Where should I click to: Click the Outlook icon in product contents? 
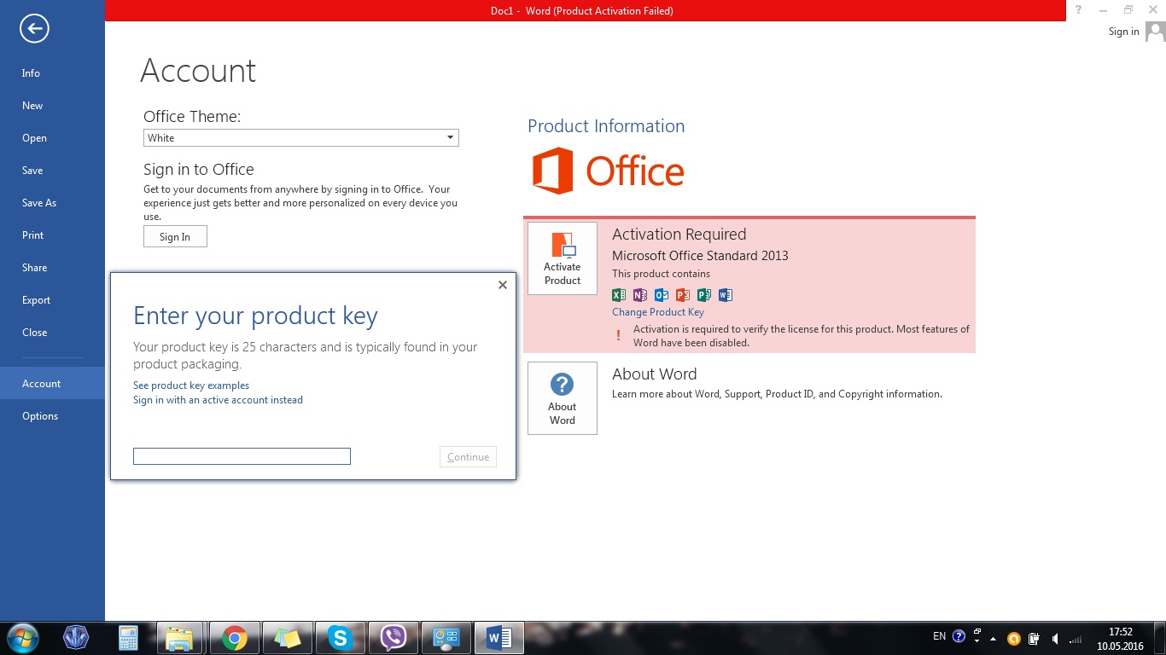click(661, 295)
